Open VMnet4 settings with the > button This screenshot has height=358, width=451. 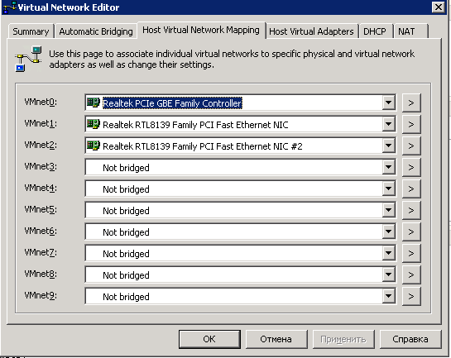(x=411, y=189)
